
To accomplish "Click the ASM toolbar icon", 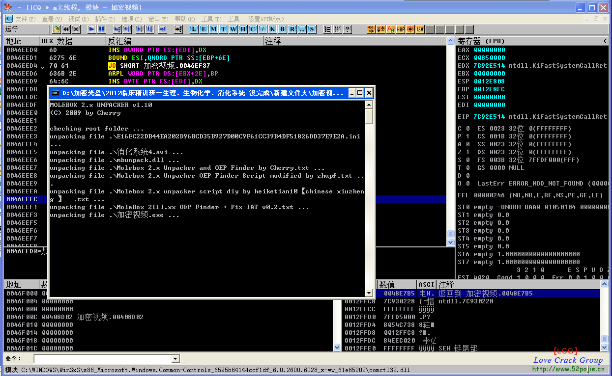I will 420,29.
